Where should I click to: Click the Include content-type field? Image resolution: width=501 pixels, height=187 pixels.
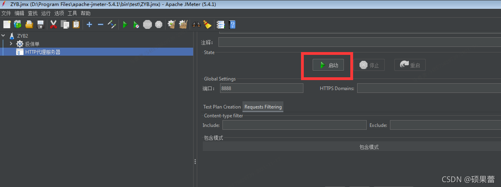[x=295, y=125]
